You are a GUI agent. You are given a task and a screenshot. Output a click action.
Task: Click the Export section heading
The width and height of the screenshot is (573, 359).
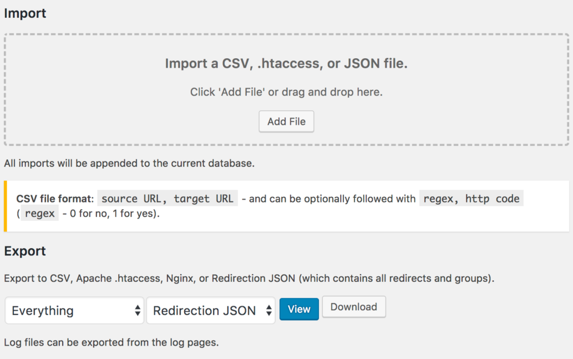point(25,251)
